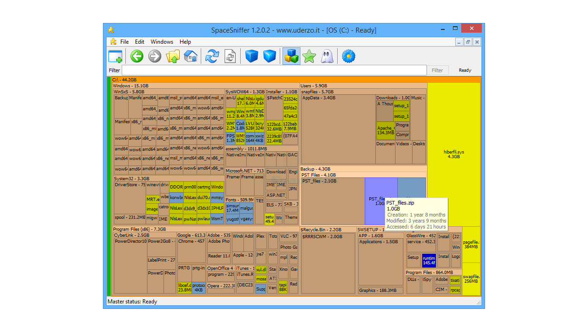Click the "AppData - 3.4GB" folder block

(338, 129)
